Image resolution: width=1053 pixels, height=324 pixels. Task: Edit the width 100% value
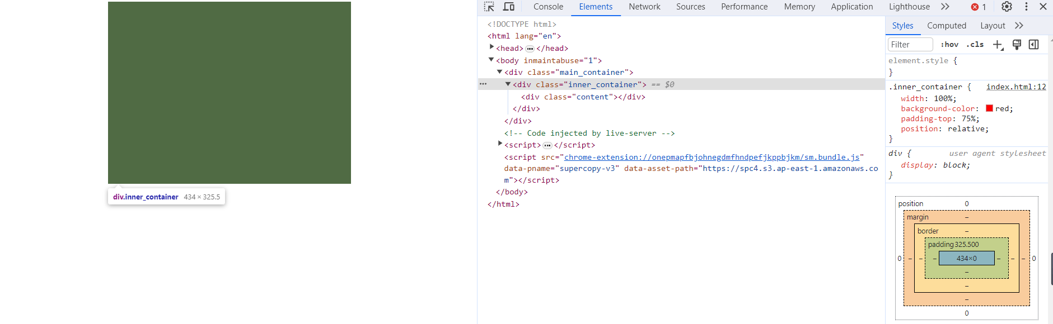coord(942,98)
